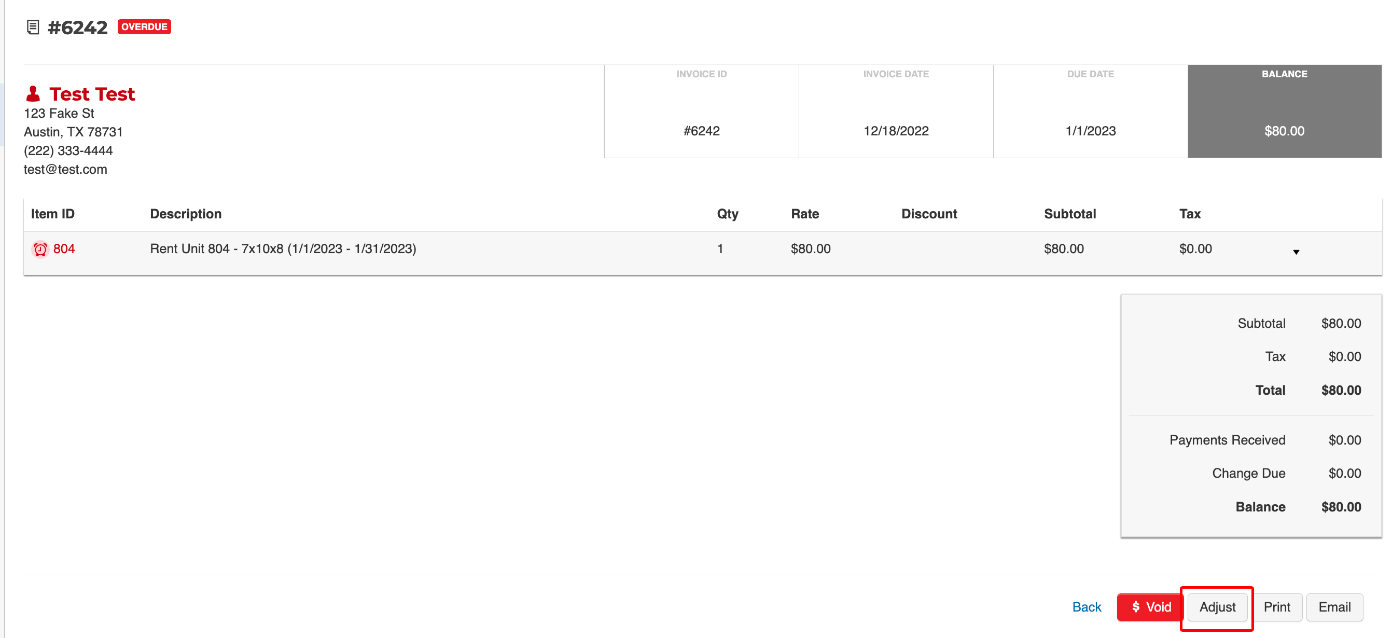1392x638 pixels.
Task: Click the Balance amount $80.00 in summary
Action: coord(1342,507)
